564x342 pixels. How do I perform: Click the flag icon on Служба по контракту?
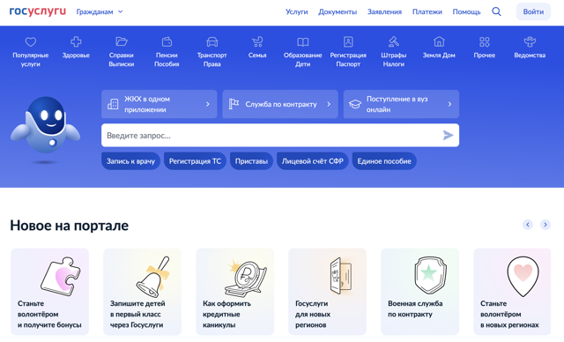234,104
